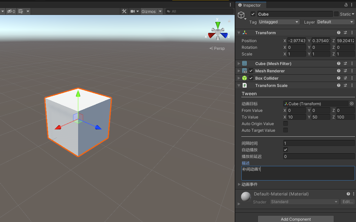The height and width of the screenshot is (222, 356).
Task: Toggle the Static checkbox
Action: [x=336, y=14]
